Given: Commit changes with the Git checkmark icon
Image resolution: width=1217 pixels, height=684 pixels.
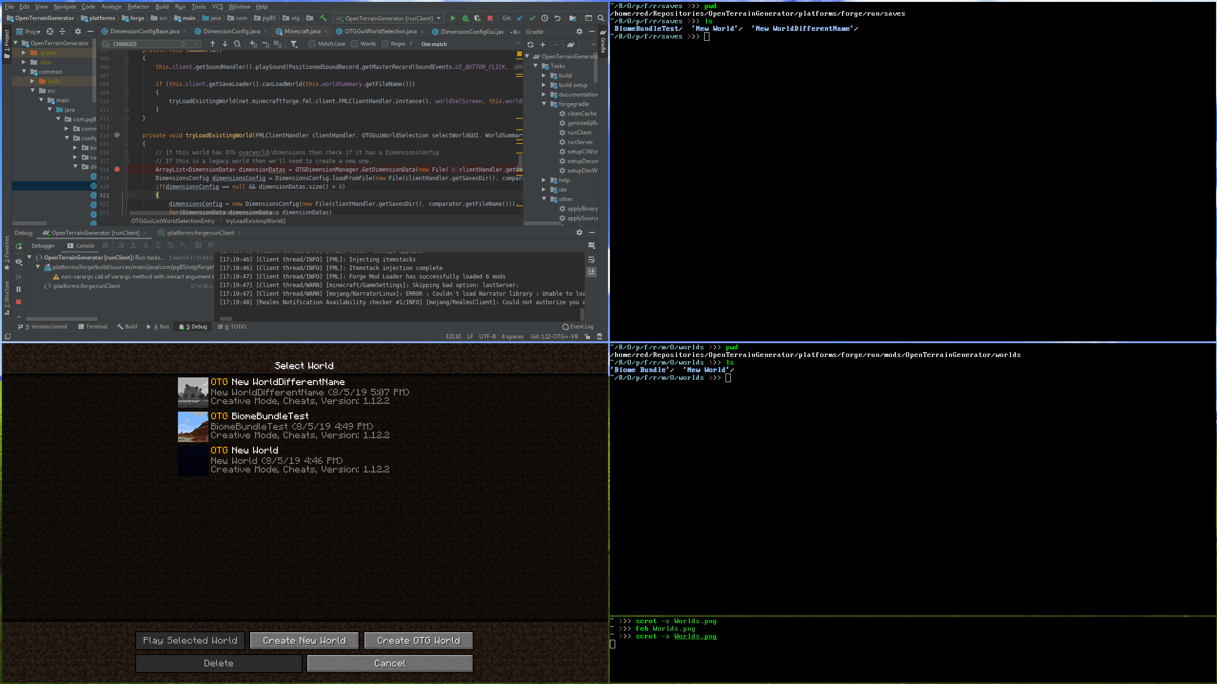Looking at the screenshot, I should (532, 18).
